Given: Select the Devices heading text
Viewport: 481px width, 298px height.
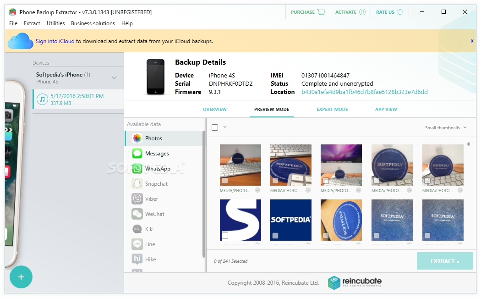Looking at the screenshot, I should [41, 63].
